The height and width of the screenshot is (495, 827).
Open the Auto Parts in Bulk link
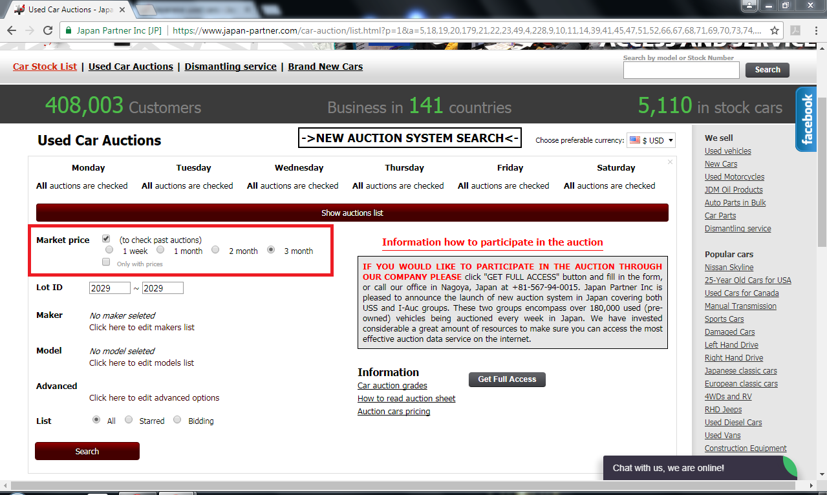(x=735, y=203)
